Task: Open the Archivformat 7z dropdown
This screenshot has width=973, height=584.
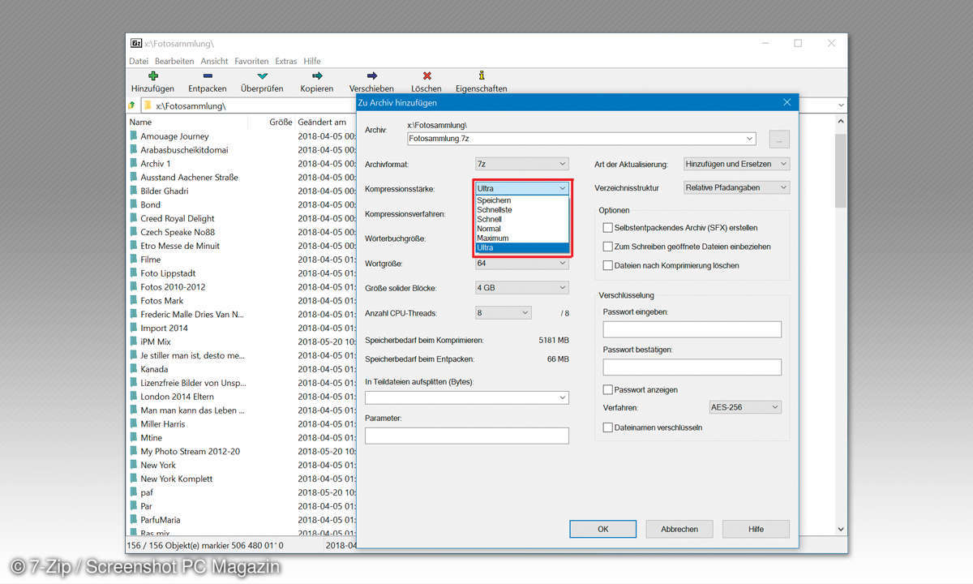Action: click(521, 164)
